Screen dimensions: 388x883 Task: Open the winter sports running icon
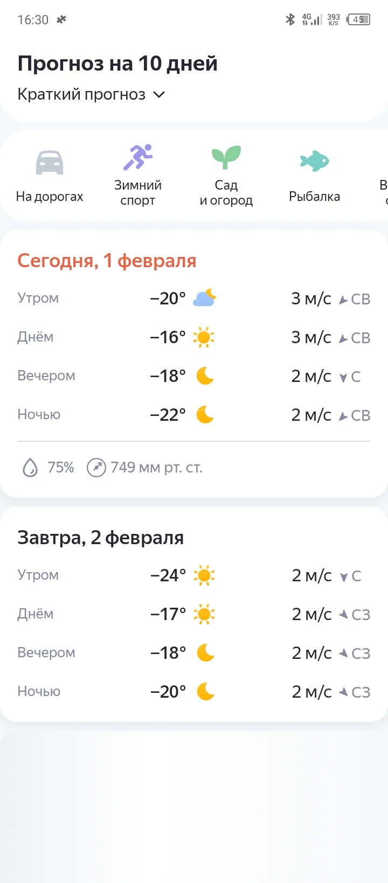(138, 157)
